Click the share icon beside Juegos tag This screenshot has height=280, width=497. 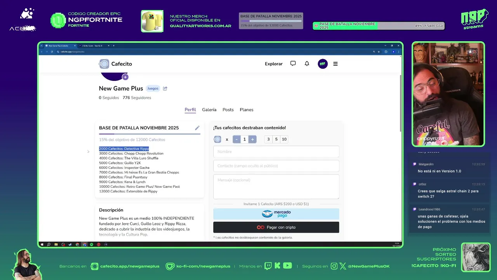click(x=165, y=88)
